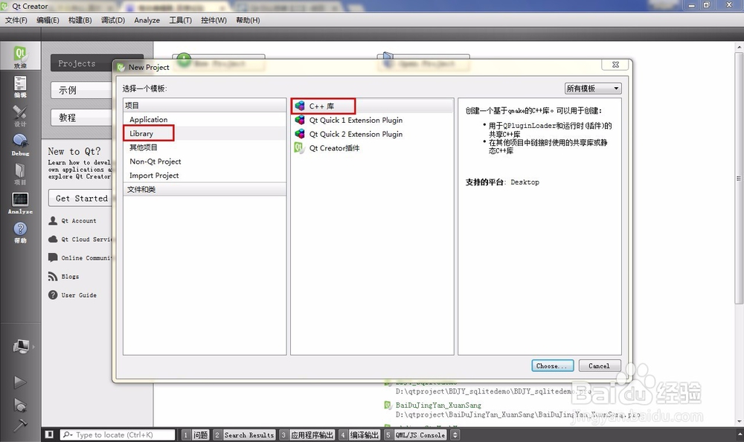Click the Cancel button in dialog
The image size is (744, 442).
pyautogui.click(x=599, y=365)
